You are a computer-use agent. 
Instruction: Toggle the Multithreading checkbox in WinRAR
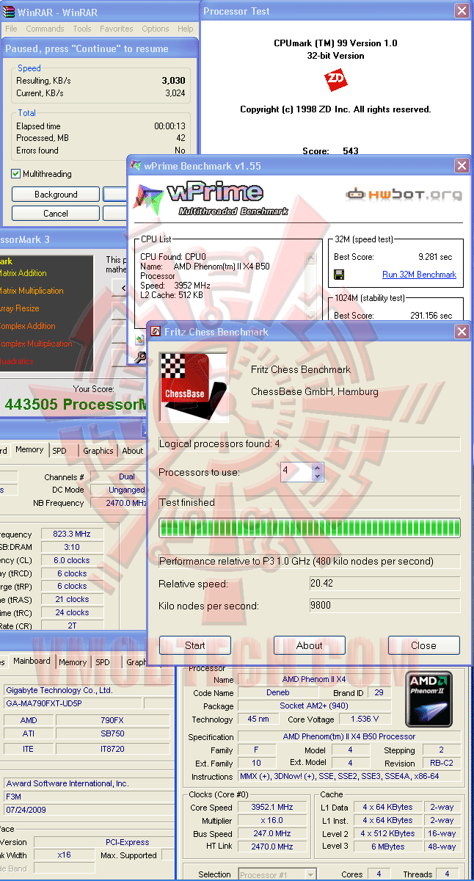click(16, 174)
